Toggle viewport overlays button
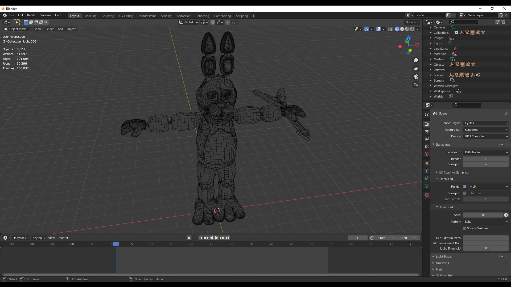This screenshot has height=287, width=511. [x=378, y=29]
